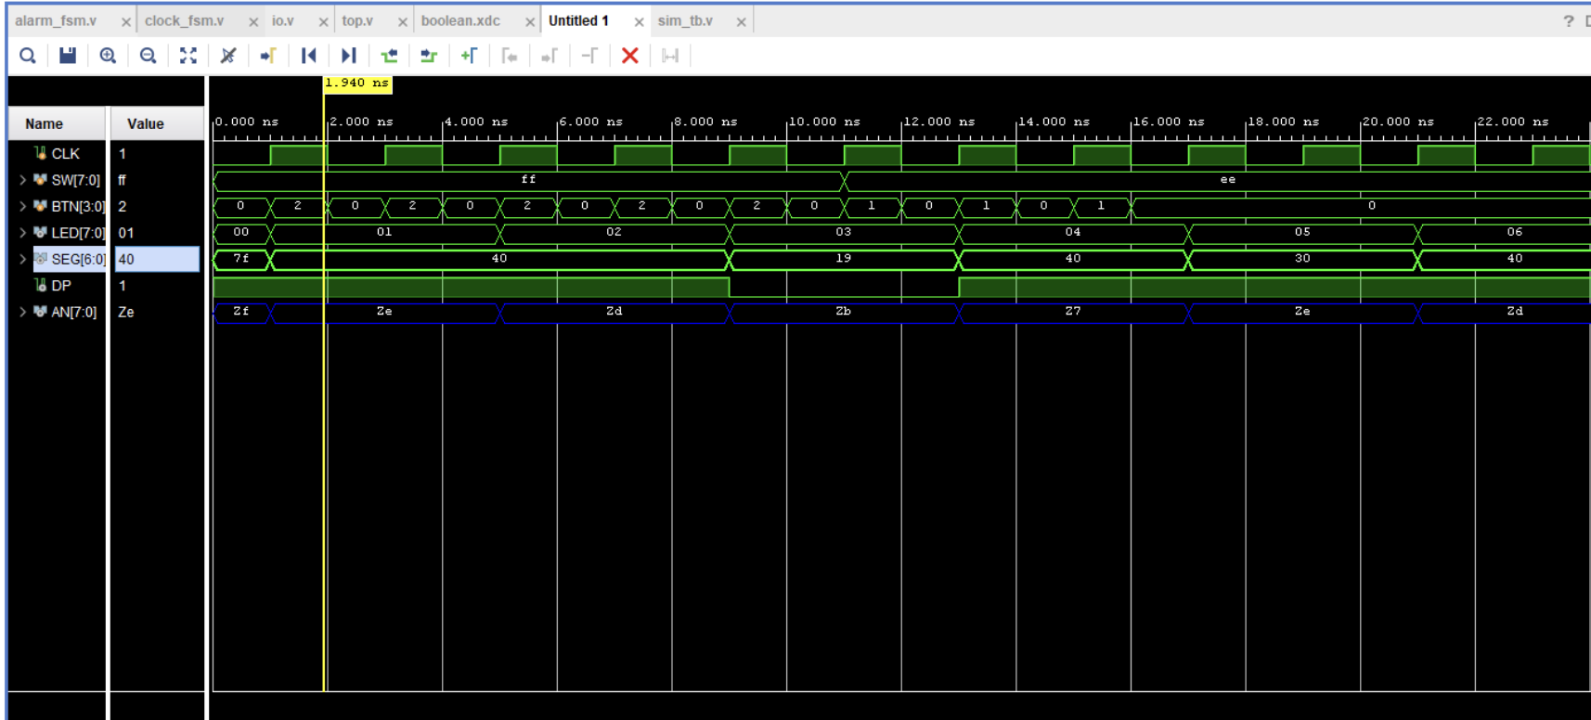Screen dimensions: 1591x720
Task: Jump to next transition
Action: tap(428, 56)
